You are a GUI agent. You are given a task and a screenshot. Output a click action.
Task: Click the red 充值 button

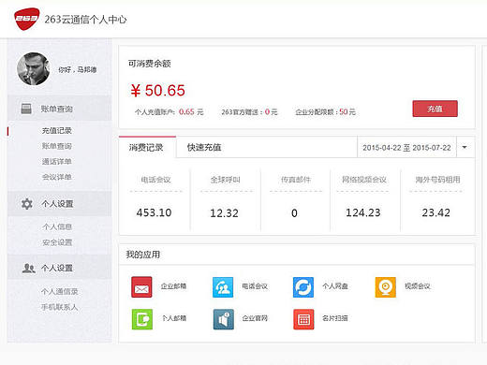click(435, 109)
